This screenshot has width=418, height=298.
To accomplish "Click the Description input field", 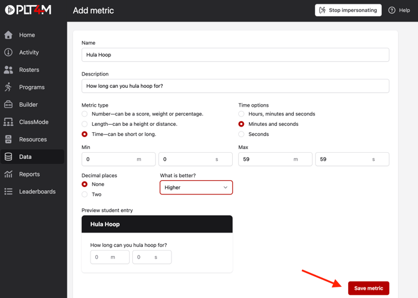I will (235, 86).
